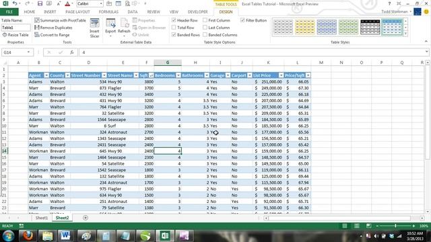This screenshot has height=242, width=431.
Task: Open the Agent column filter dropdown
Action: coord(46,75)
